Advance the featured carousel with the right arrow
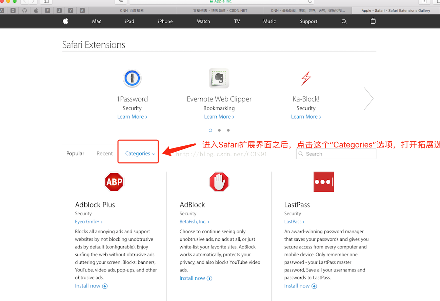 coord(368,99)
